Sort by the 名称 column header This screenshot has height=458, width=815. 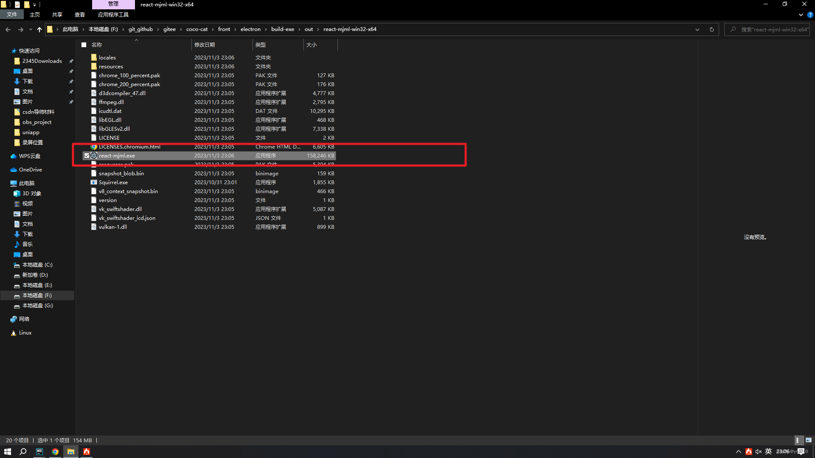tap(136, 45)
